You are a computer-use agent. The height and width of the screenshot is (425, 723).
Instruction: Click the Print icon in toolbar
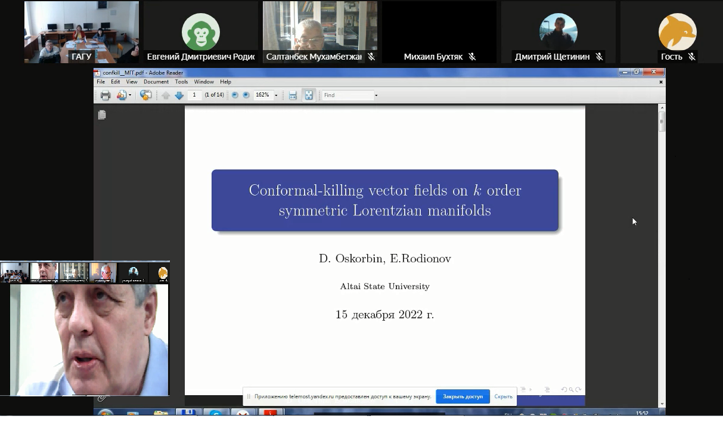[x=105, y=95]
